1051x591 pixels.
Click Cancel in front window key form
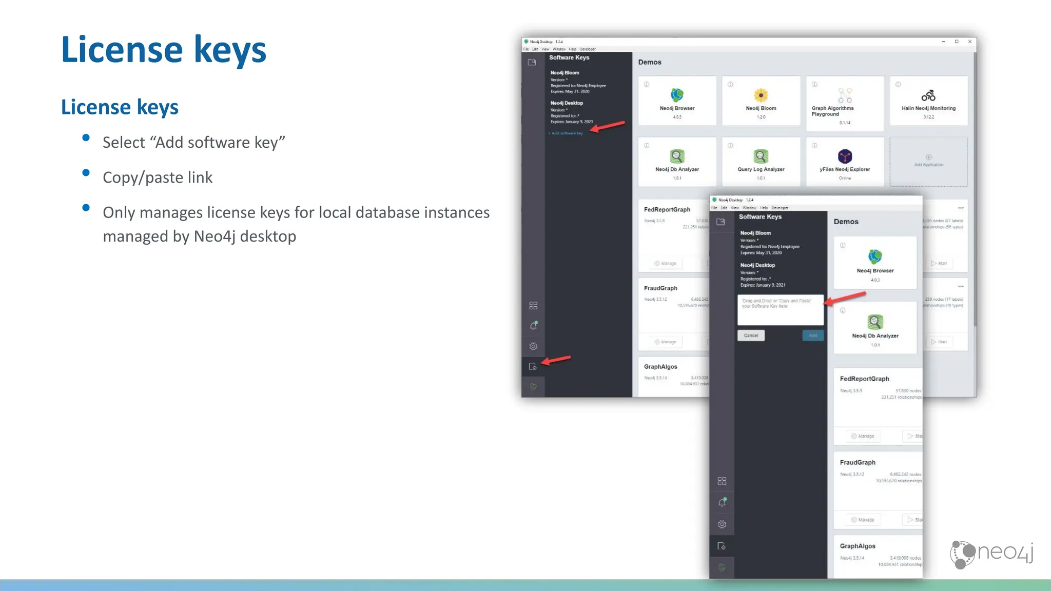click(x=751, y=336)
